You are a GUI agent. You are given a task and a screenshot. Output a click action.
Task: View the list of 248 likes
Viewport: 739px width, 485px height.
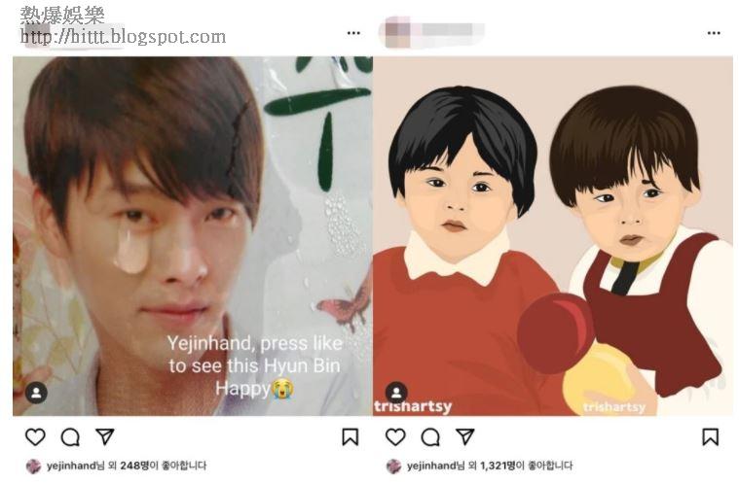point(134,466)
